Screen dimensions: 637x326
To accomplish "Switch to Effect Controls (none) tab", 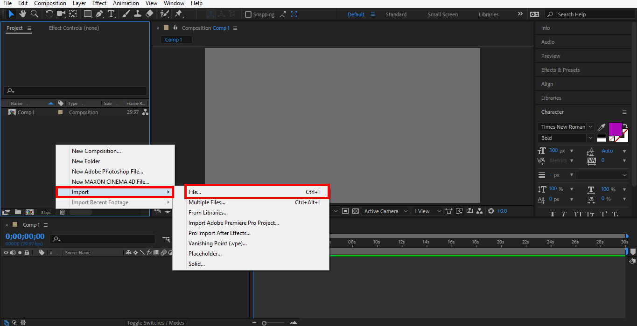I will [x=74, y=28].
